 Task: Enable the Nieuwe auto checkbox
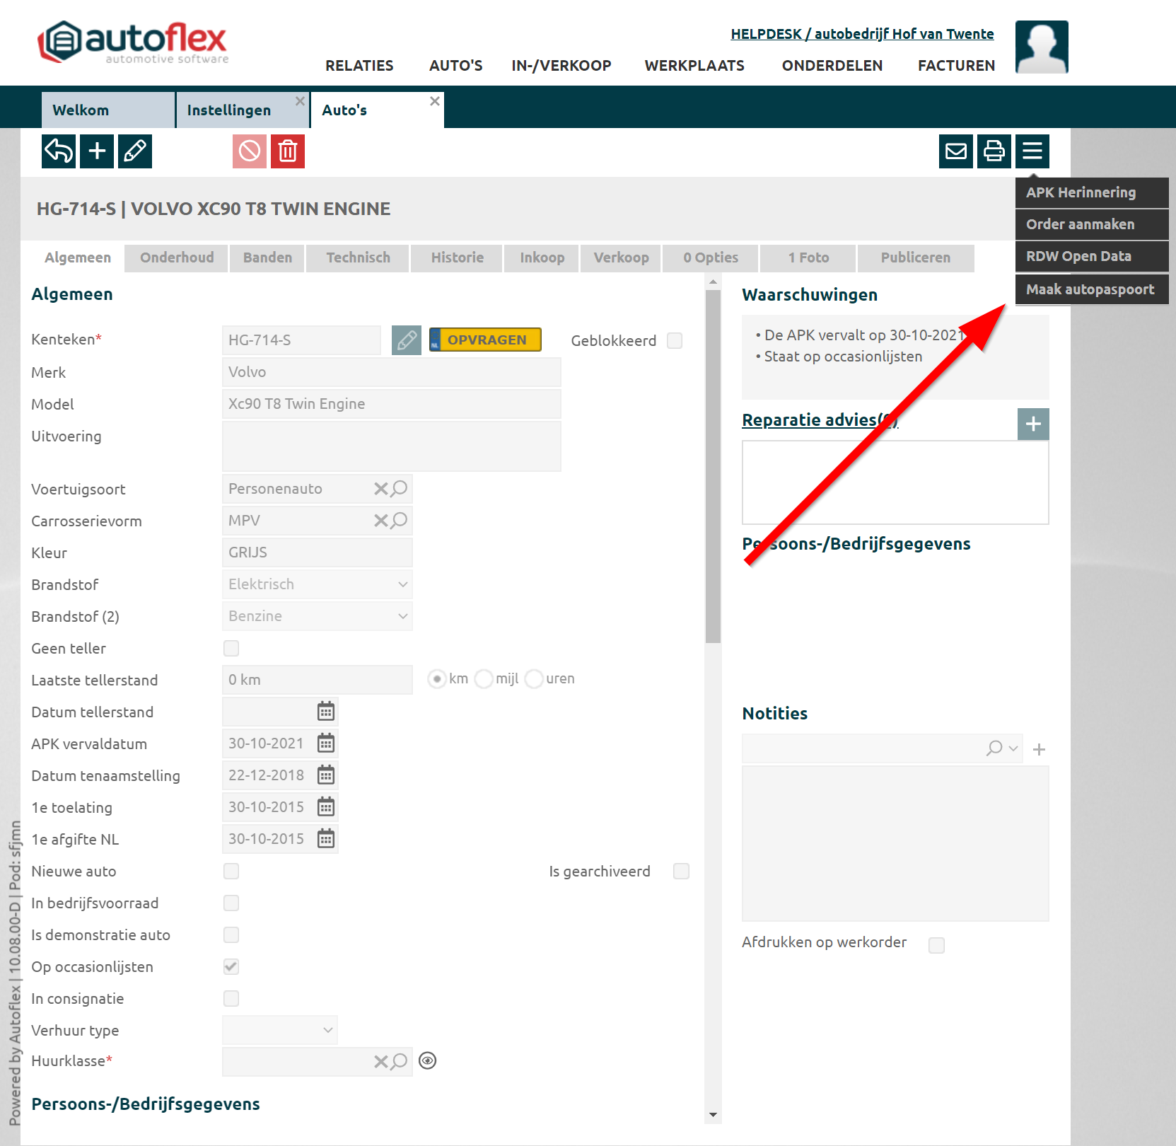pyautogui.click(x=231, y=872)
